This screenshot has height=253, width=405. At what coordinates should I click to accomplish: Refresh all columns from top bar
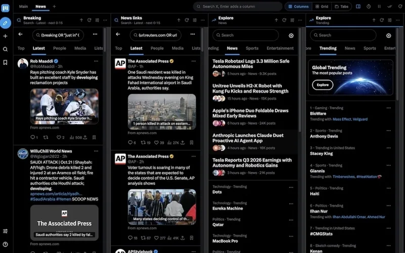(x=400, y=7)
